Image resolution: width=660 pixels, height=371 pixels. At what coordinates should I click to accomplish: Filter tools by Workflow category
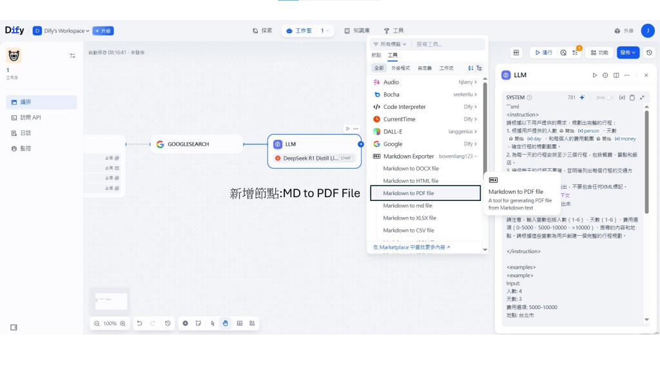(x=447, y=68)
